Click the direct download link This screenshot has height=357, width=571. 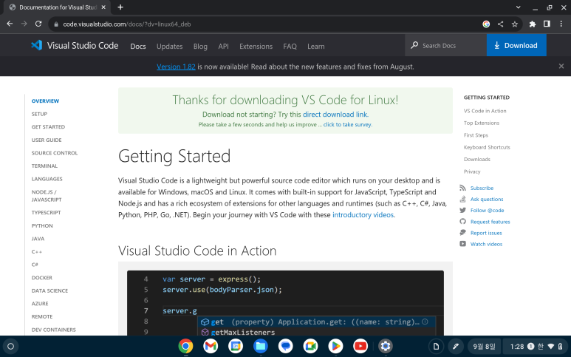(x=335, y=115)
